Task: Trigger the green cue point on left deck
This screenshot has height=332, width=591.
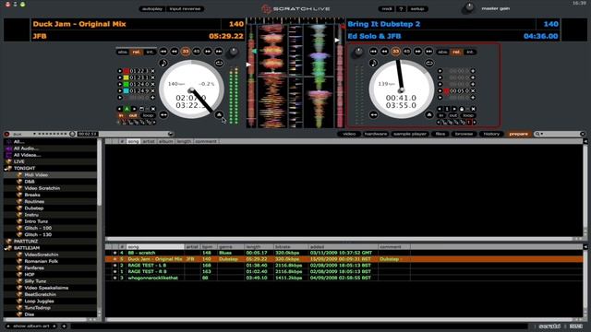Action: [x=120, y=84]
